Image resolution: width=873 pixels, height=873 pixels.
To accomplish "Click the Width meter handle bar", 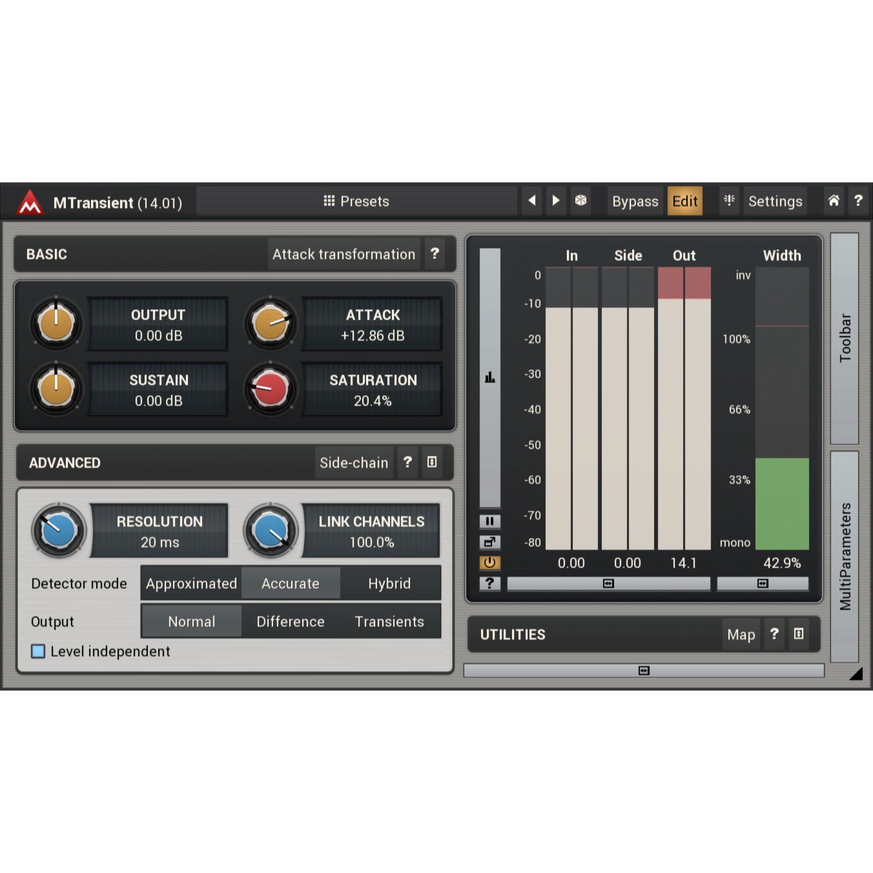I will point(763,583).
